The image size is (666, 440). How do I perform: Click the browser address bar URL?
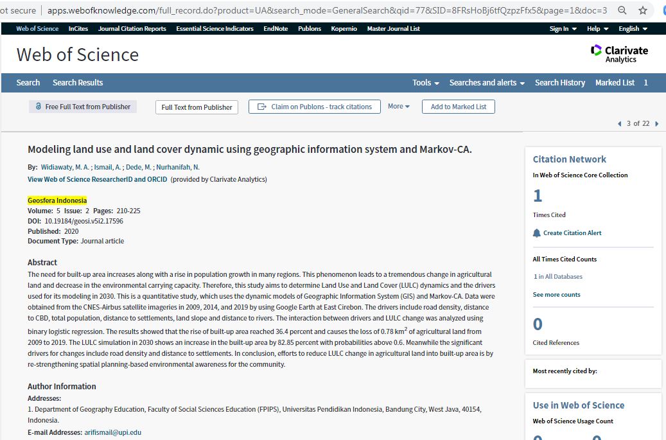click(327, 10)
